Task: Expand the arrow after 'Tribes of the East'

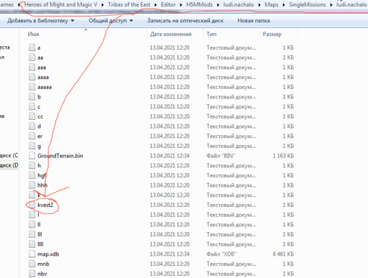Action: (x=156, y=4)
